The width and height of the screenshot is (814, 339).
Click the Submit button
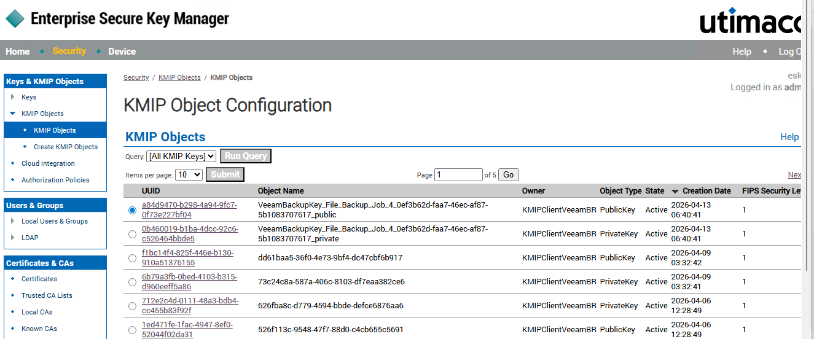225,174
